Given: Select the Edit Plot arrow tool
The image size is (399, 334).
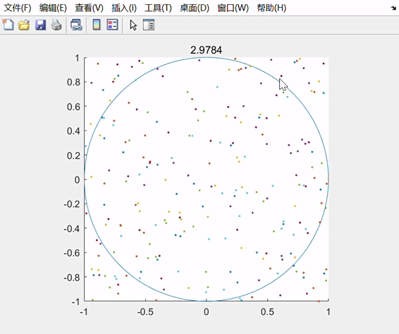Looking at the screenshot, I should pos(133,25).
